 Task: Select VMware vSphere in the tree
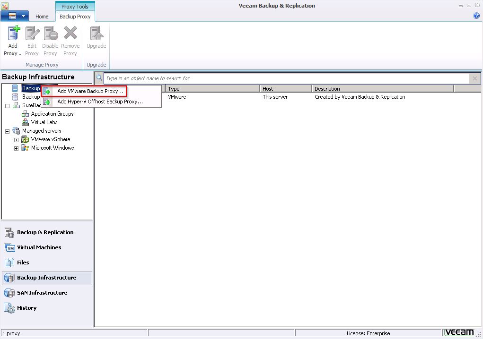[x=51, y=139]
